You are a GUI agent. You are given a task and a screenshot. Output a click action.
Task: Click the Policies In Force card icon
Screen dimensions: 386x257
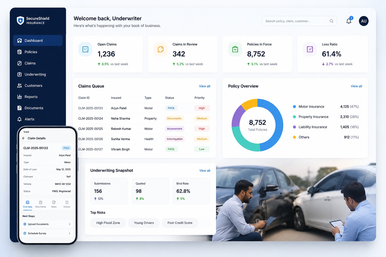235,49
